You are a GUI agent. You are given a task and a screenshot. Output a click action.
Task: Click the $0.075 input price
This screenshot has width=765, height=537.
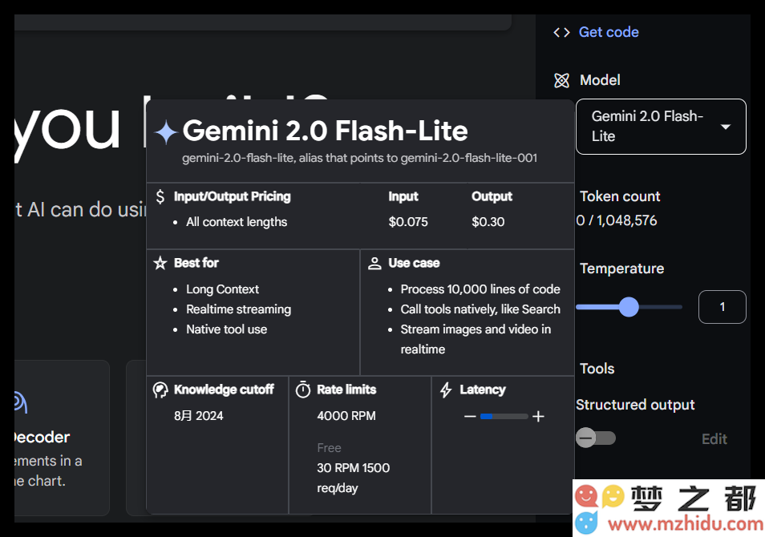[408, 222]
